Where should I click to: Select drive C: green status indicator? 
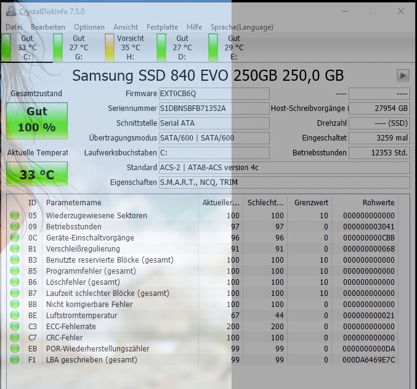point(7,47)
